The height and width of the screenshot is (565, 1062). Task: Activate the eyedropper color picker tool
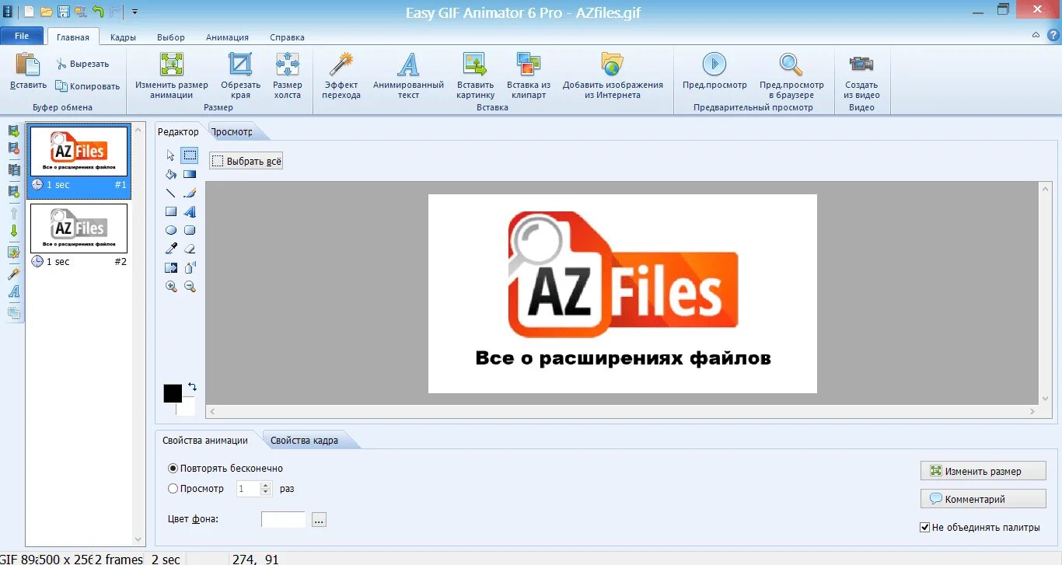point(171,249)
